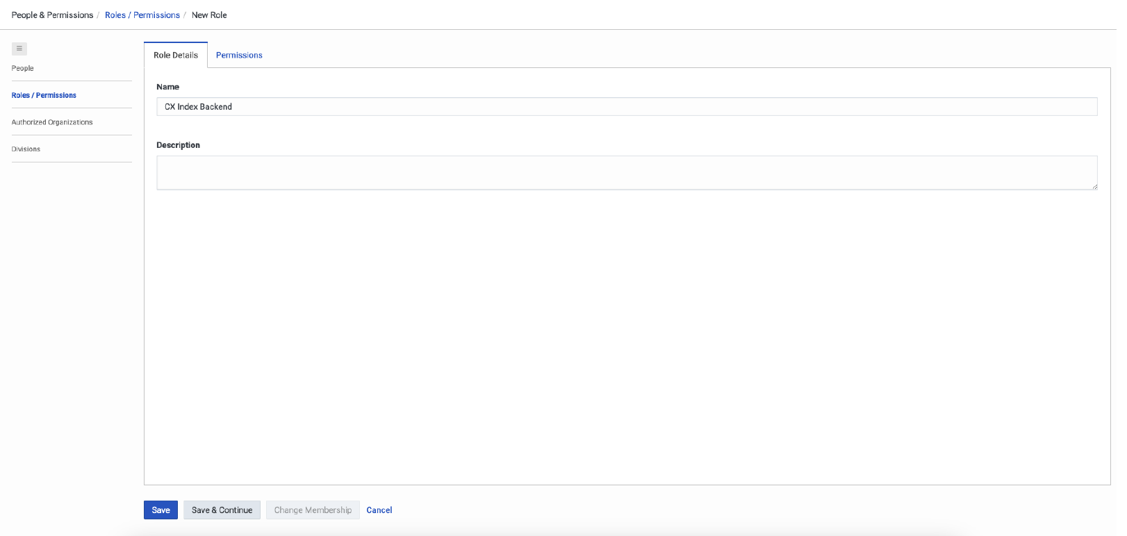This screenshot has width=1127, height=536.
Task: Click the New Role breadcrumb text
Action: pyautogui.click(x=209, y=15)
